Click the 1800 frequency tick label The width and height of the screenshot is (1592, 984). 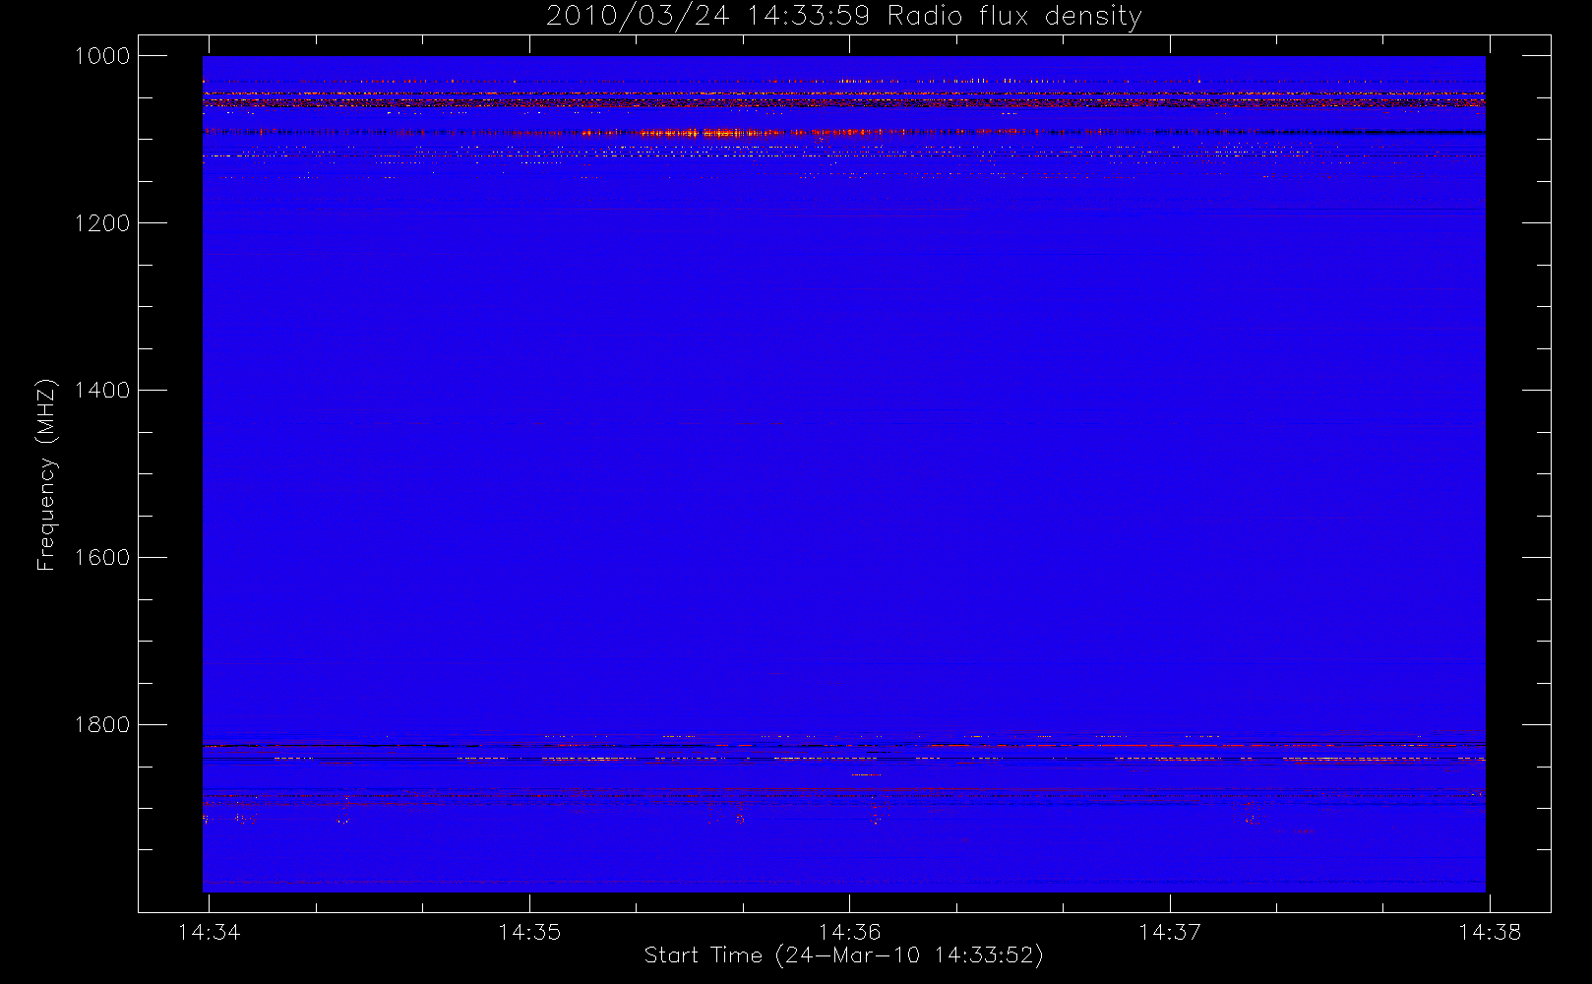(x=102, y=725)
